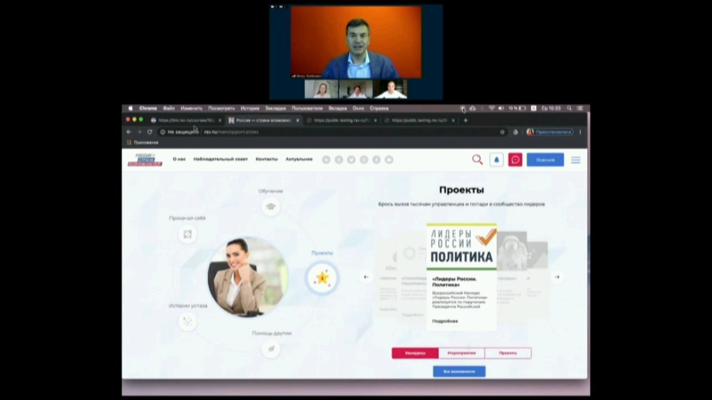712x400 pixels.
Task: Select the Обучение graduation cap circle
Action: coord(270,206)
